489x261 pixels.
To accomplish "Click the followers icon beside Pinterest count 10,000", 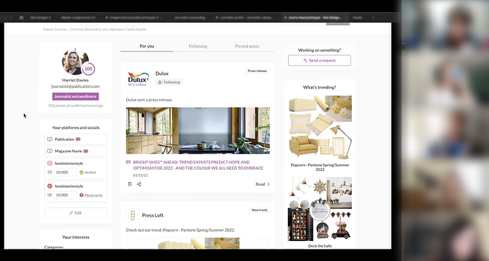I will pyautogui.click(x=50, y=195).
